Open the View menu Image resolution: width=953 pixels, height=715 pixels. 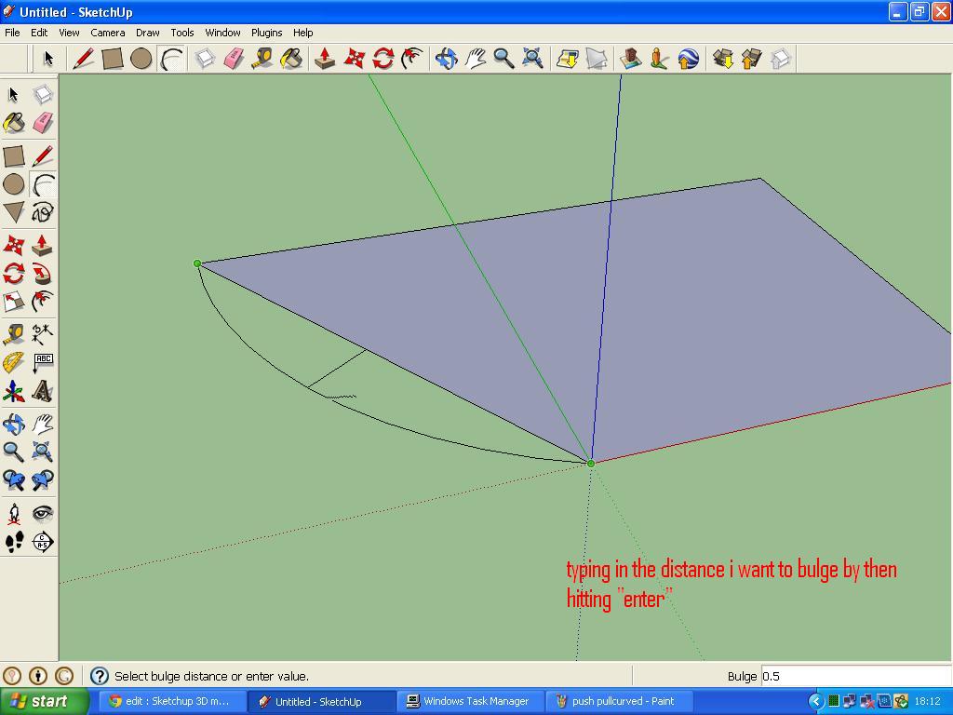pos(69,33)
